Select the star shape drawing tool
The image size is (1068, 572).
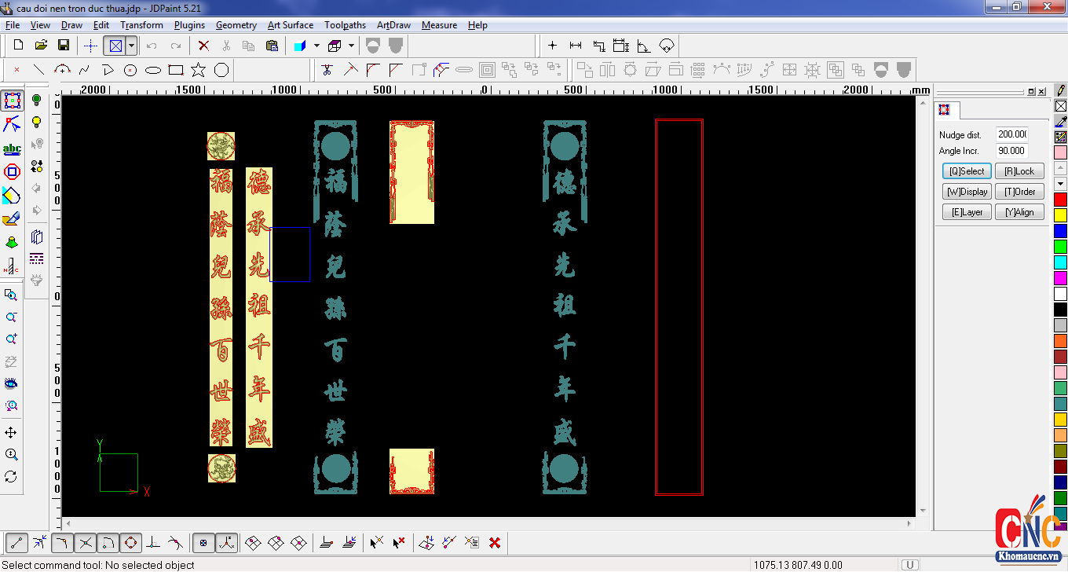(x=199, y=70)
